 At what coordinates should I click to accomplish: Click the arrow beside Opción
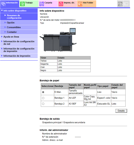pos(5,22)
